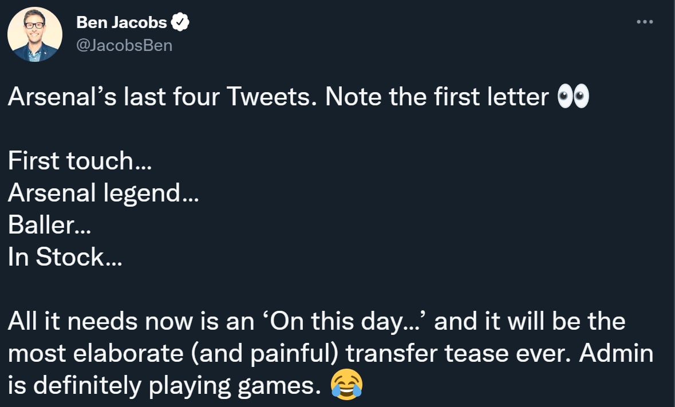Click the Ben Jacobs display name
This screenshot has height=407, width=675.
coord(121,23)
